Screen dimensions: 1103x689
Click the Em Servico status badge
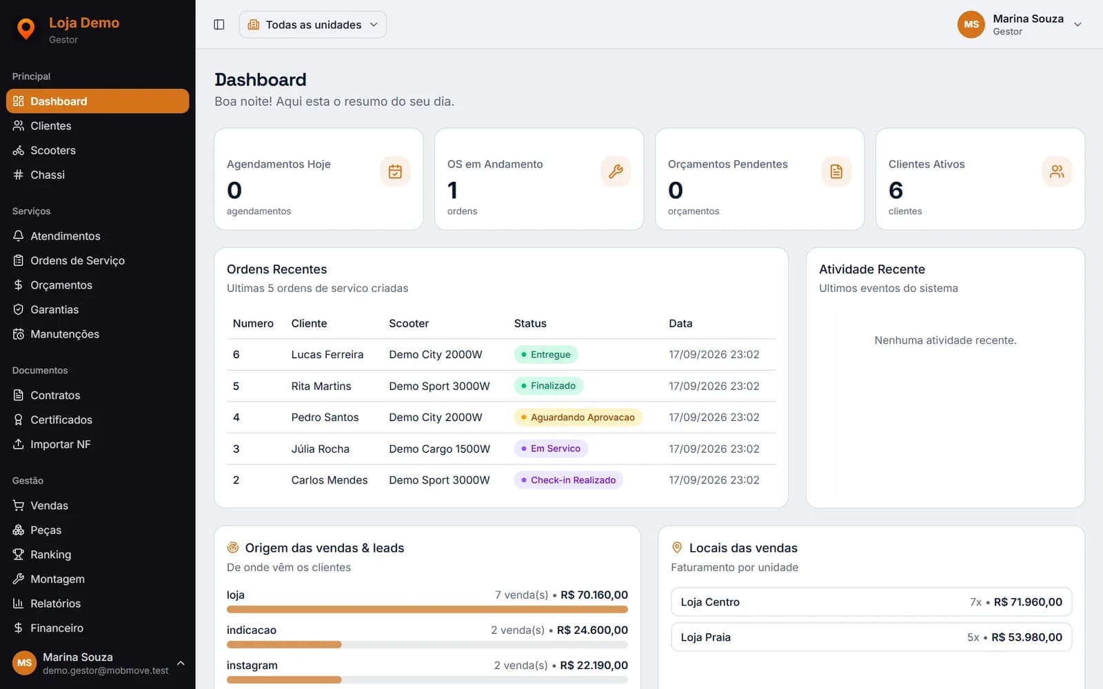(x=551, y=449)
